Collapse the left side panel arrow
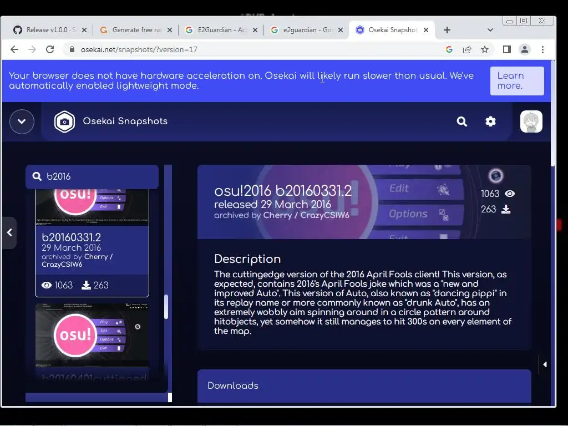 (x=9, y=232)
